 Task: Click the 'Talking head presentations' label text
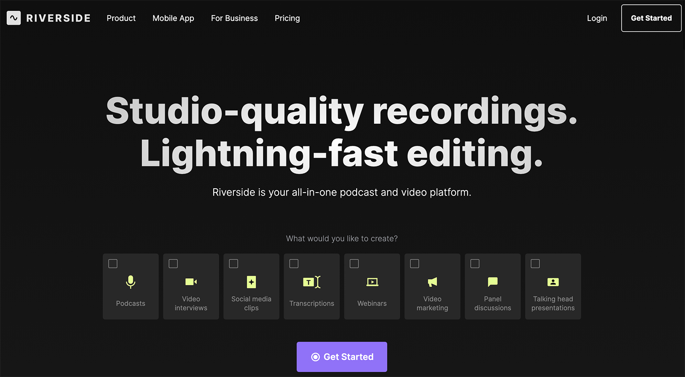pos(553,303)
